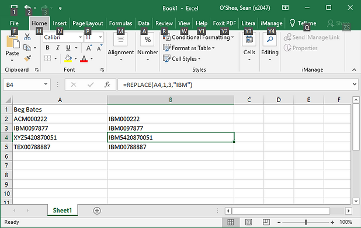This screenshot has height=228, width=361.
Task: Open Conditional Formatting menu
Action: point(198,37)
